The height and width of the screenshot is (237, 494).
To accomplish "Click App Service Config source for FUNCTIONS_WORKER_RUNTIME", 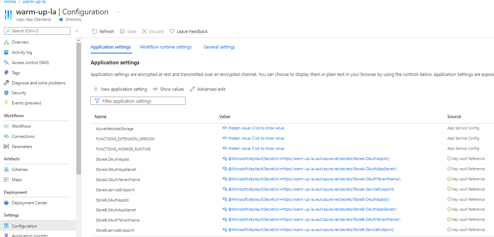I will [x=463, y=148].
